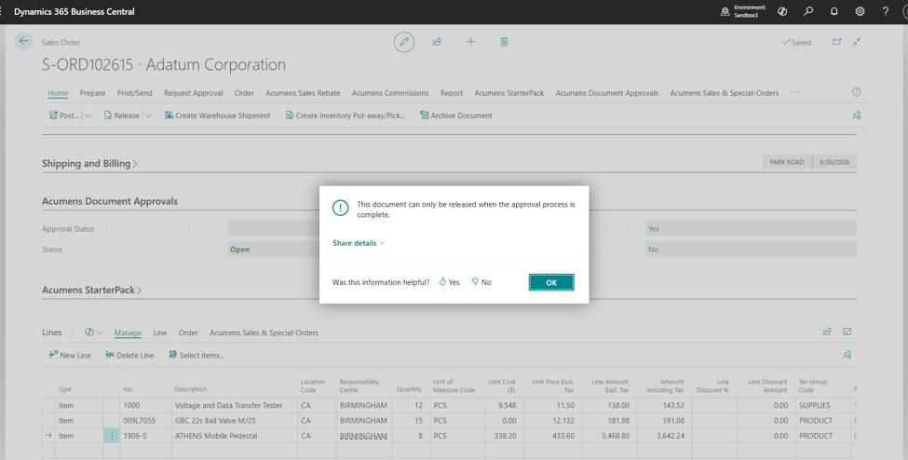Click quantity 15 cell
Screen dimensions: 908x460
[409, 421]
